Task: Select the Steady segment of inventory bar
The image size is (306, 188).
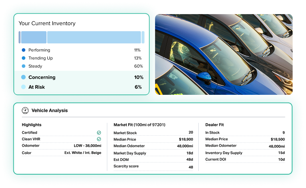Action: pos(94,37)
